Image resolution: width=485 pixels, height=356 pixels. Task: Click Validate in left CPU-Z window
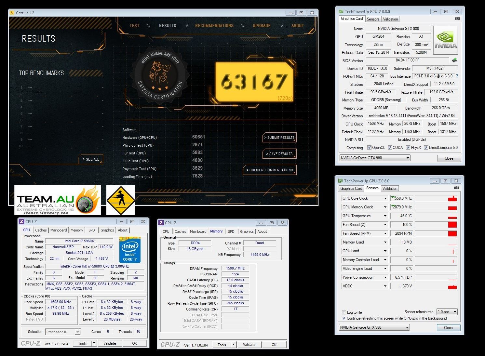pyautogui.click(x=110, y=343)
